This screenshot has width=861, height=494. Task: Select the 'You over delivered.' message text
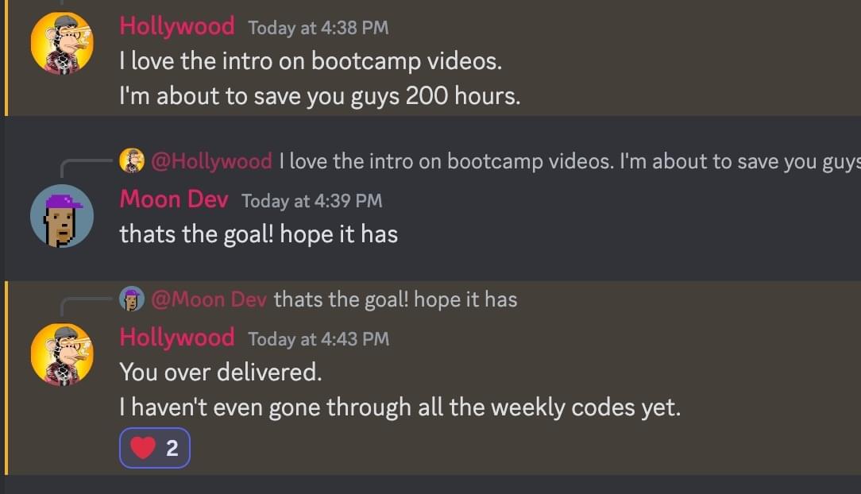(221, 372)
